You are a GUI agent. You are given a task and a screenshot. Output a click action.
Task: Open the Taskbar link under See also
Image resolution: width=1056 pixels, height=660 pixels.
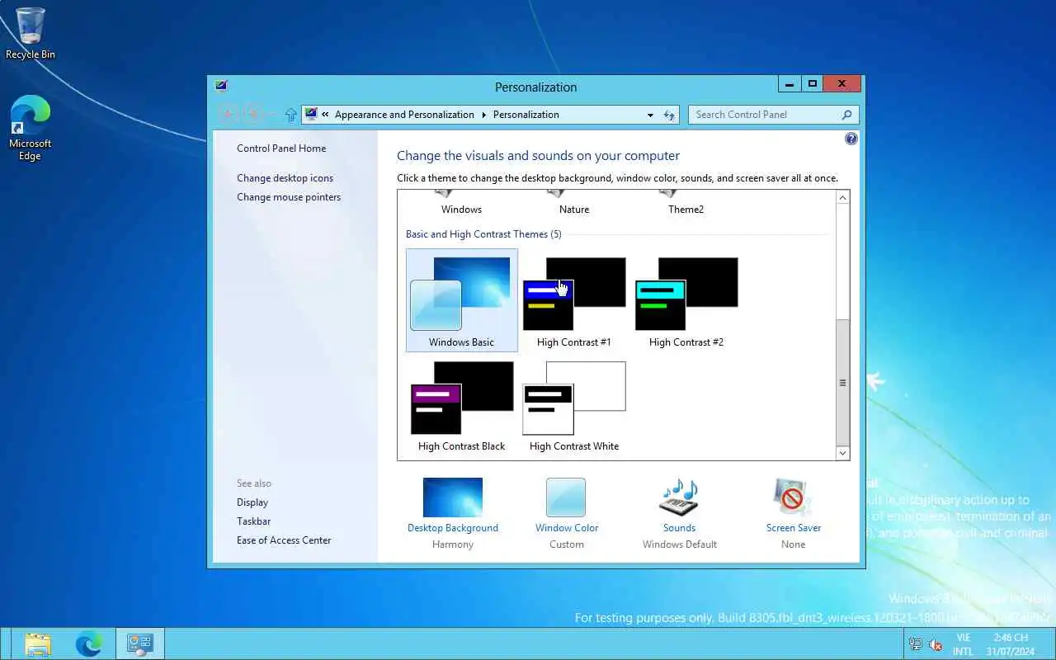(x=254, y=521)
